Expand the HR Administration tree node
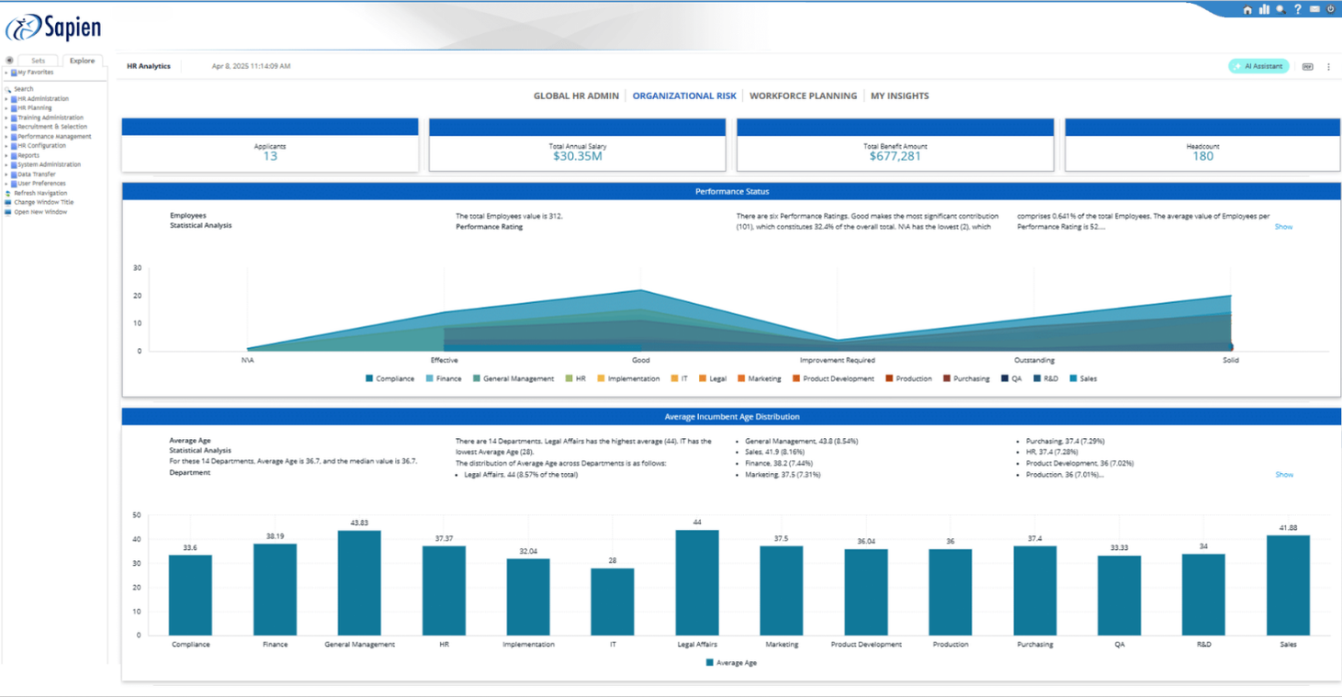1342x697 pixels. coord(6,99)
